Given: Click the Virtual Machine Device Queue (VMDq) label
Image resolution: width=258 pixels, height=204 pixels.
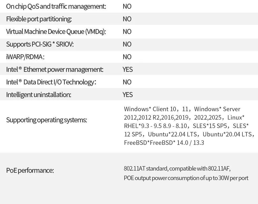Looking at the screenshot, I should pyautogui.click(x=56, y=32).
